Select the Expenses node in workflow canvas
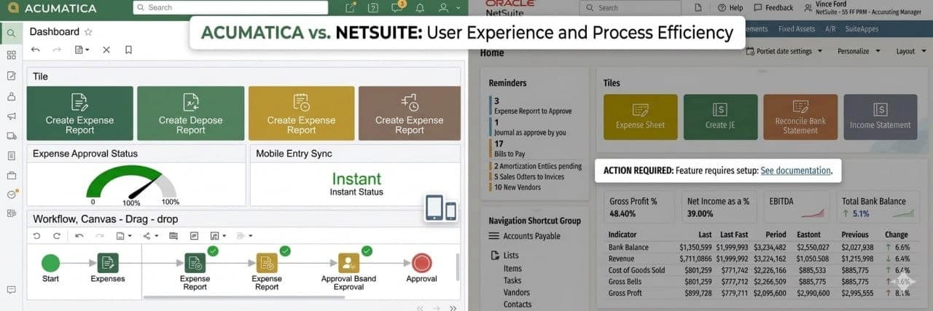This screenshot has height=311, width=933. (x=108, y=263)
